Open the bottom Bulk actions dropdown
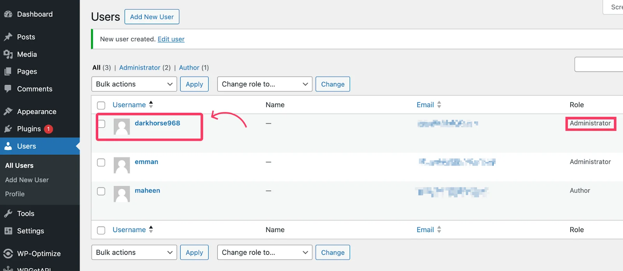623x271 pixels. coord(134,252)
